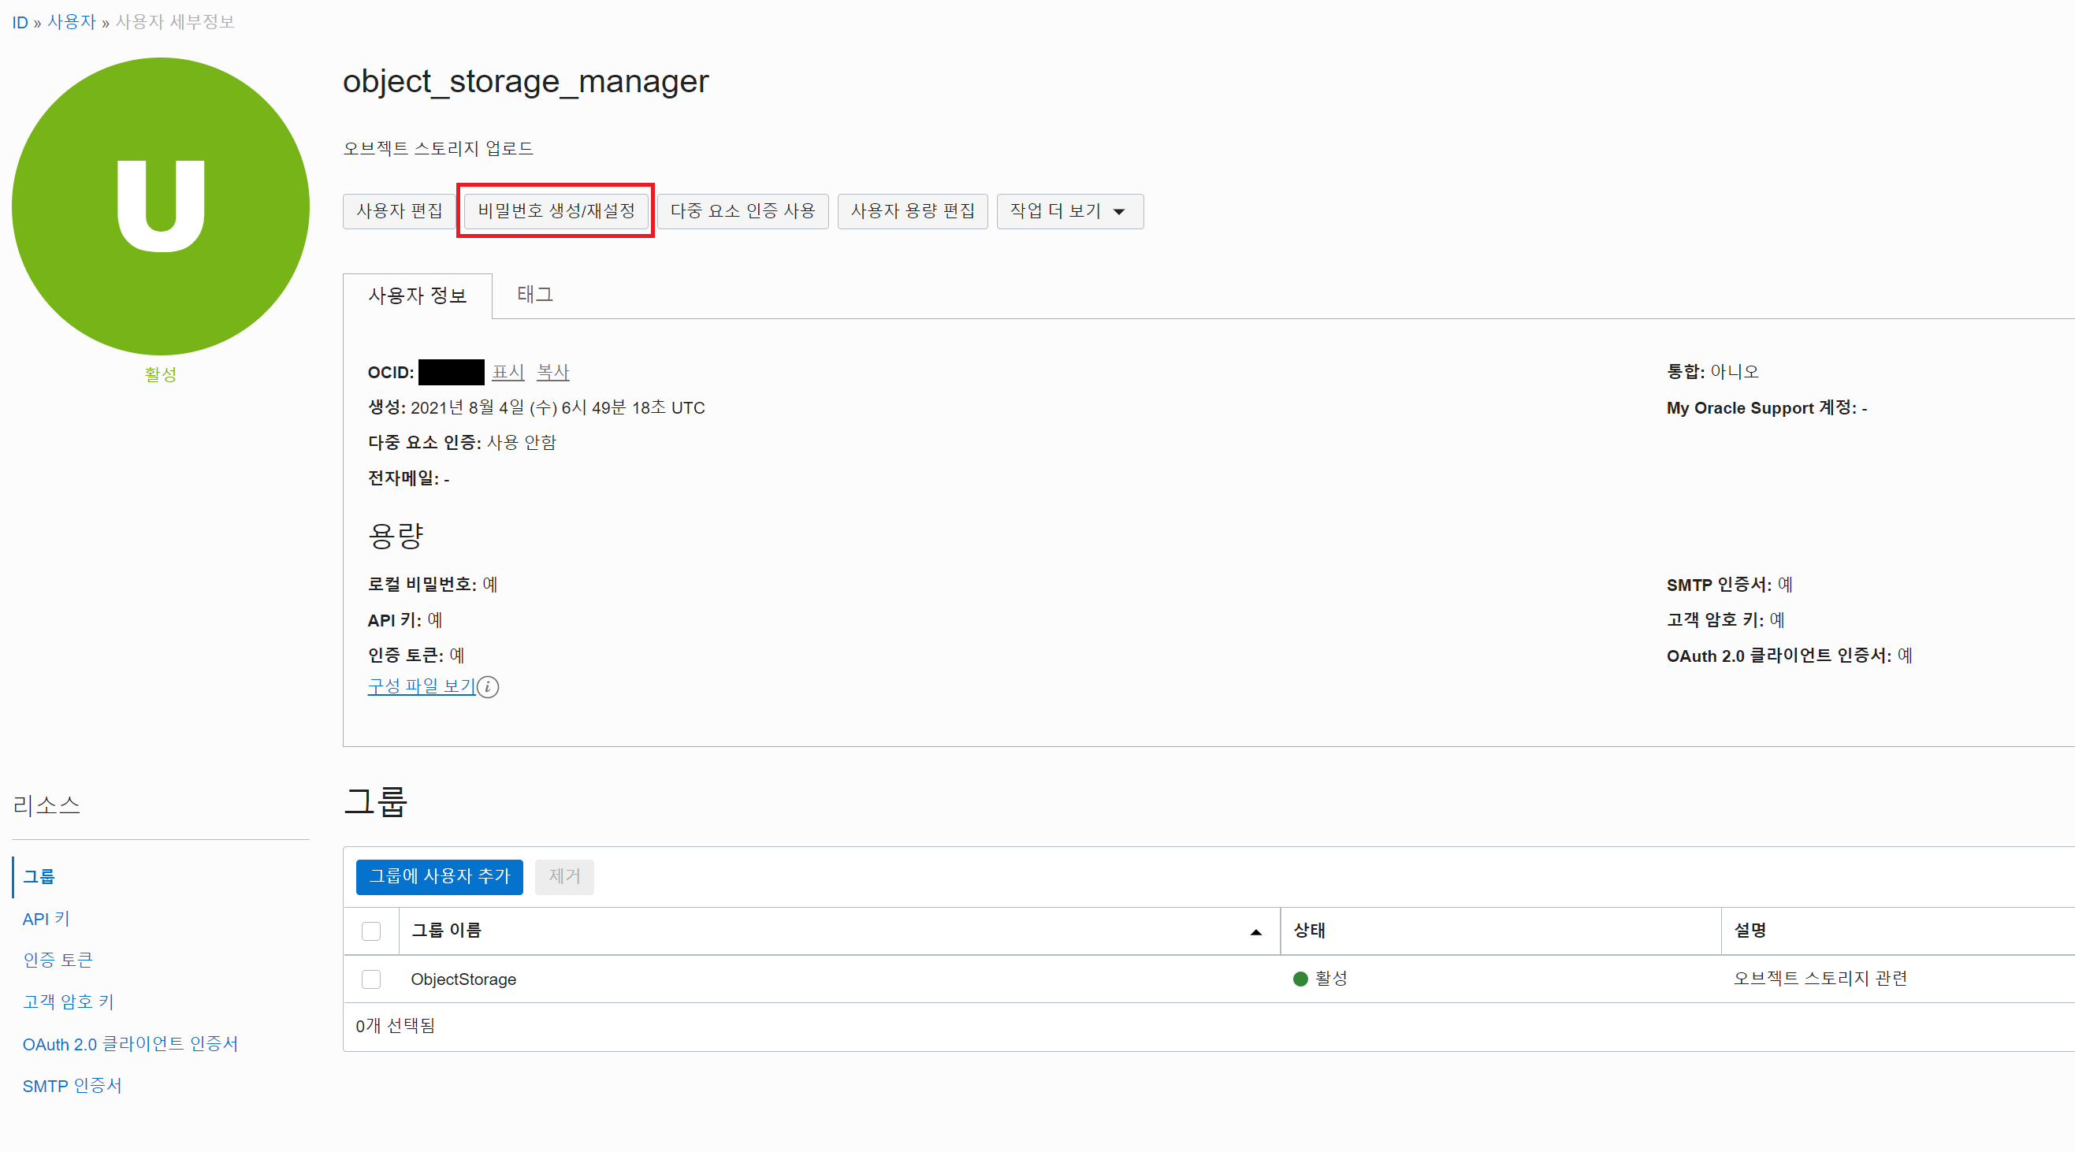The width and height of the screenshot is (2075, 1152).
Task: Click the info icon beside 구성 파일 보기
Action: click(x=487, y=686)
